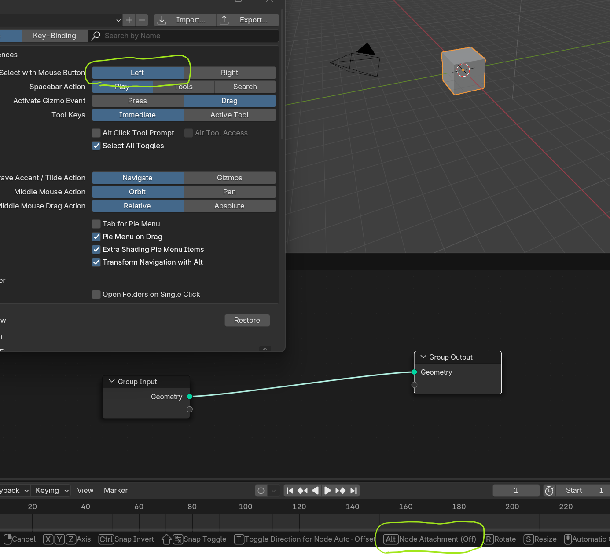610x554 pixels.
Task: Jump to the next keyframe
Action: coord(340,491)
